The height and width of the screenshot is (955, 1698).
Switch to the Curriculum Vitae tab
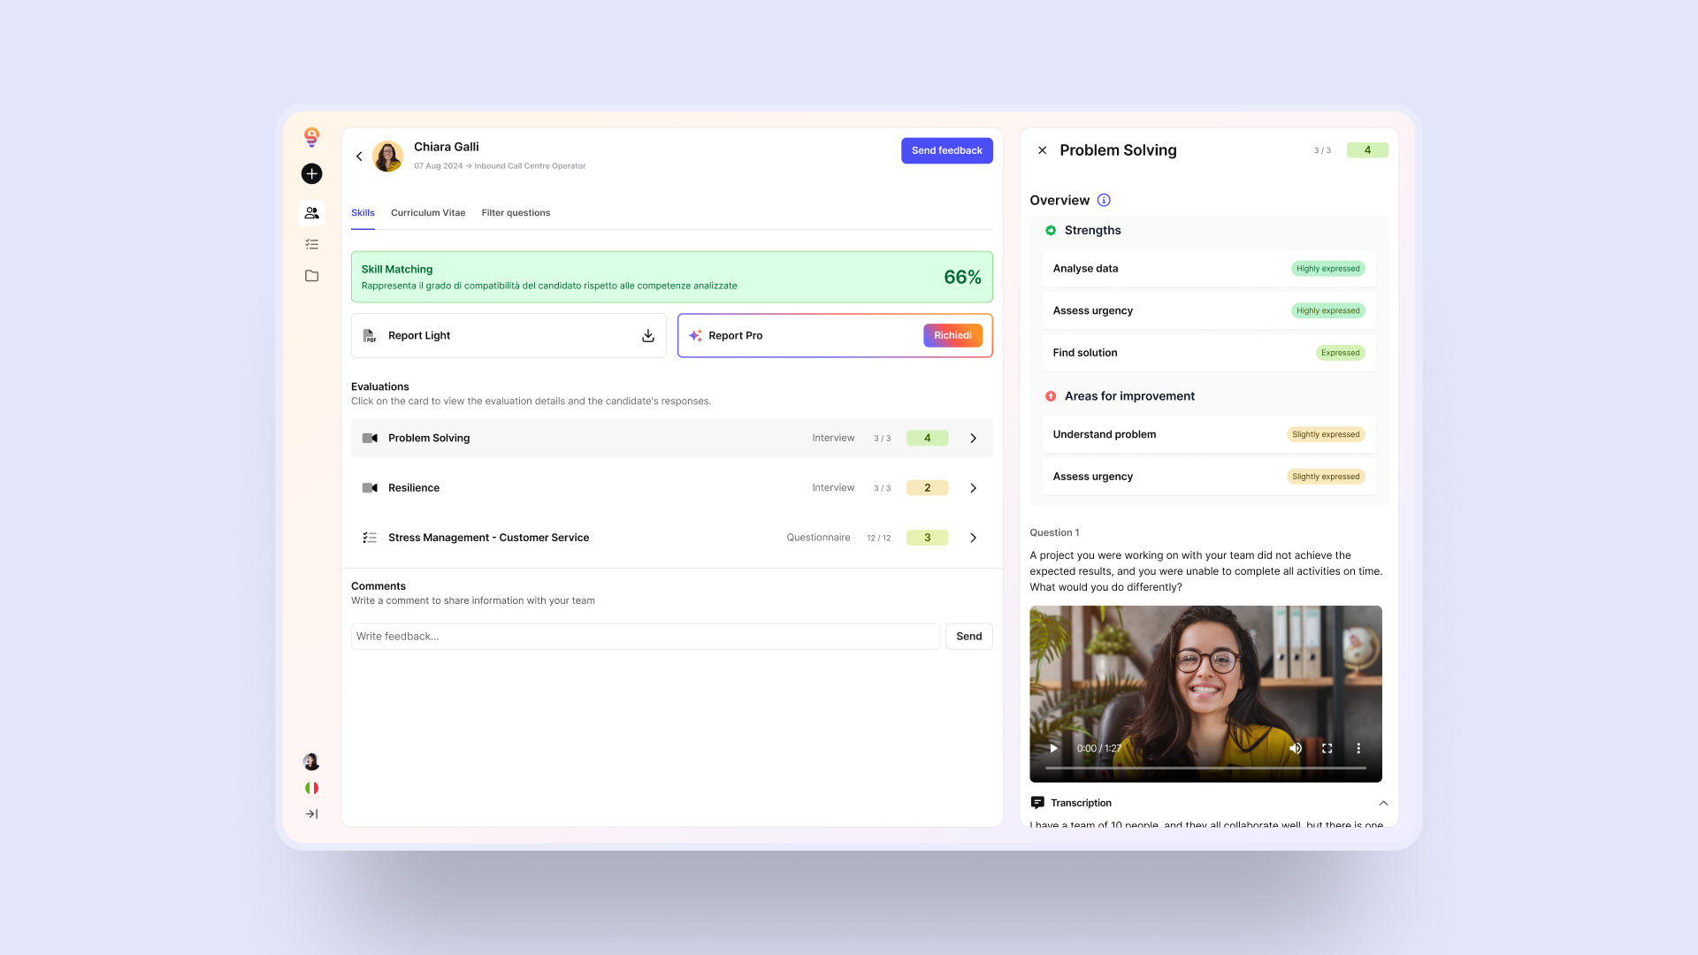pyautogui.click(x=428, y=213)
